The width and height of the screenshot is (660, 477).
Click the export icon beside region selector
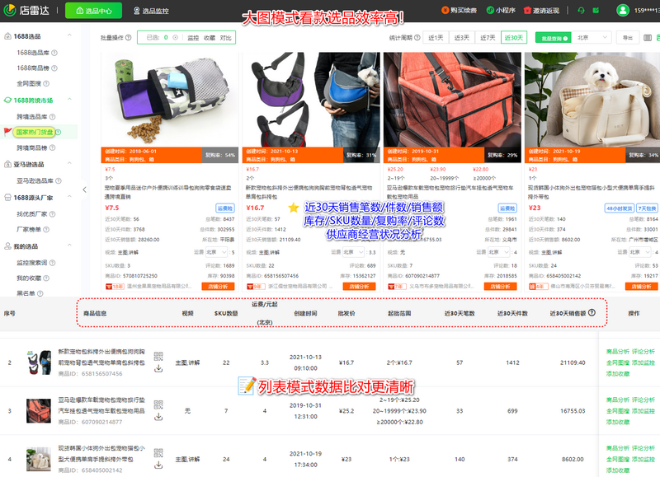[x=627, y=37]
